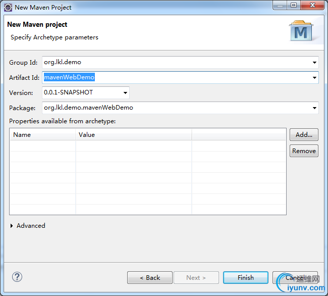The width and height of the screenshot is (328, 296).
Task: Click the Finish button
Action: coord(246,278)
